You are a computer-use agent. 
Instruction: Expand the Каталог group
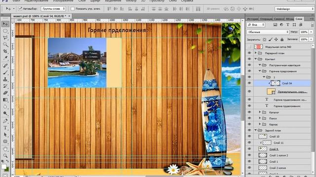coord(260,112)
